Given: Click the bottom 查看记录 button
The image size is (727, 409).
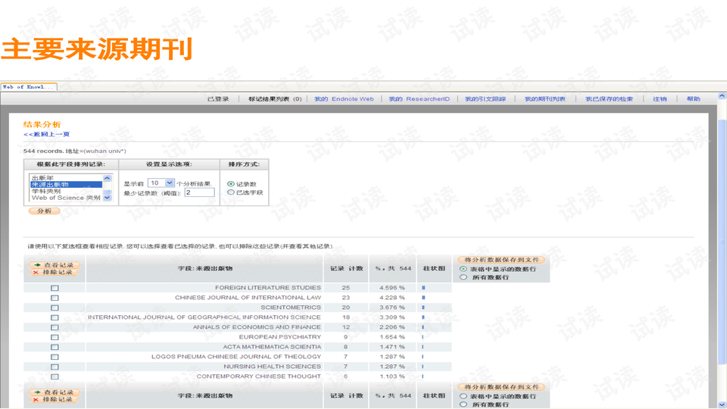Looking at the screenshot, I should [x=55, y=392].
